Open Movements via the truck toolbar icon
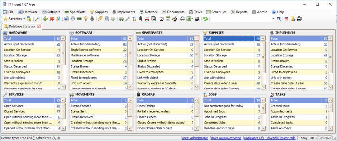The height and width of the screenshot is (141, 337). 121,19
